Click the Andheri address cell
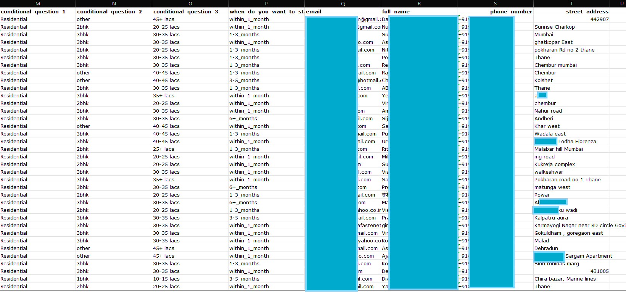This screenshot has width=626, height=292. point(572,118)
